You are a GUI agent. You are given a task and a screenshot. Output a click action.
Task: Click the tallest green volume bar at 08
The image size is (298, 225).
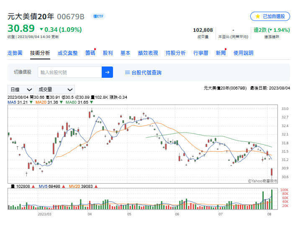[x=272, y=199]
